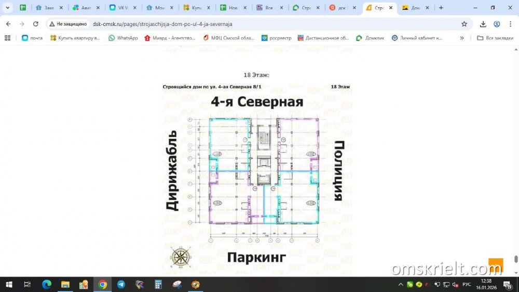The height and width of the screenshot is (292, 519).
Task: Click the page's vertical scrollbar thumb
Action: 516,259
